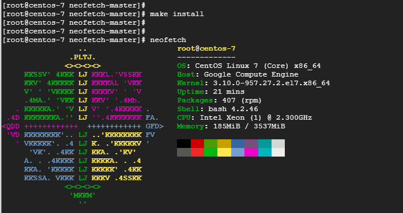Click the dark blue color block
Viewport: 403px width, 213px height.
[x=238, y=144]
